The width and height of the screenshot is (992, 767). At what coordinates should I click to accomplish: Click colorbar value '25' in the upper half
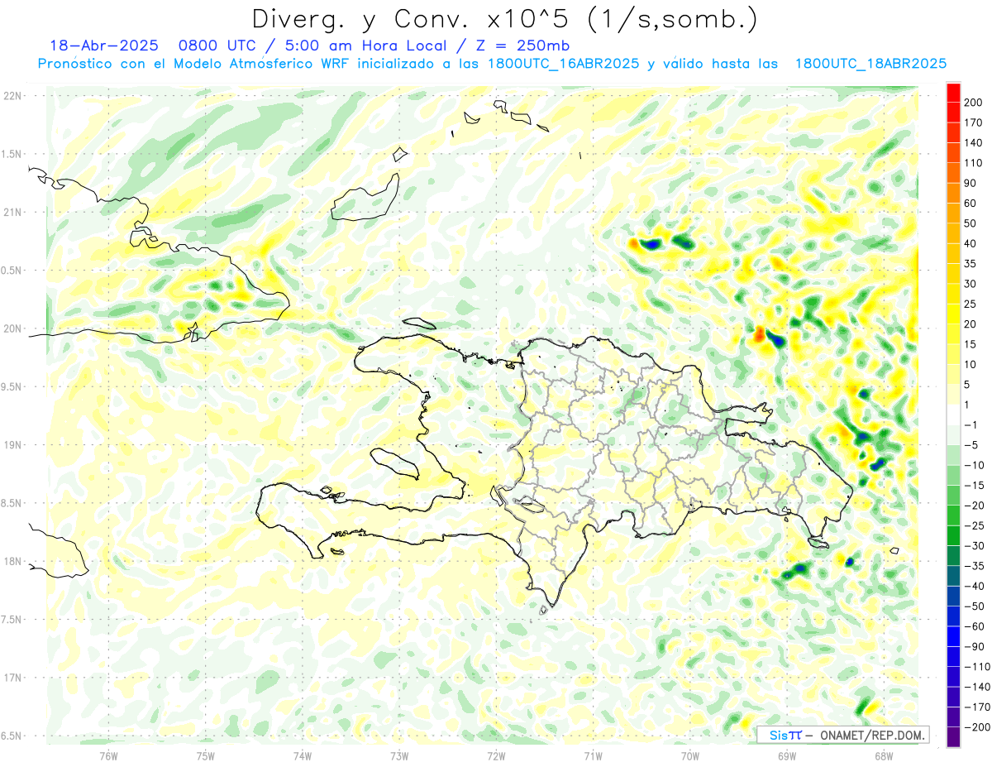971,304
